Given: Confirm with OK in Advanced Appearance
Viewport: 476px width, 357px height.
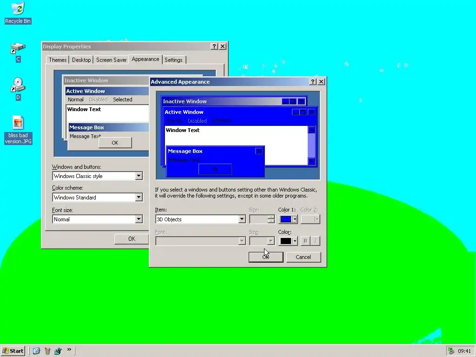Looking at the screenshot, I should (266, 257).
